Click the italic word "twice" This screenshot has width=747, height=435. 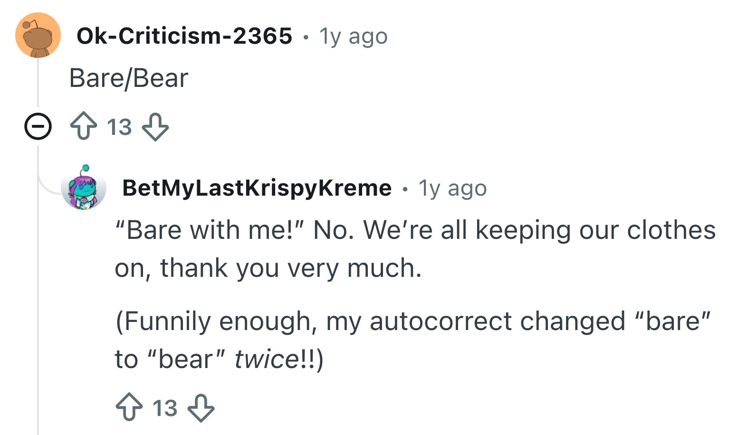(x=267, y=359)
